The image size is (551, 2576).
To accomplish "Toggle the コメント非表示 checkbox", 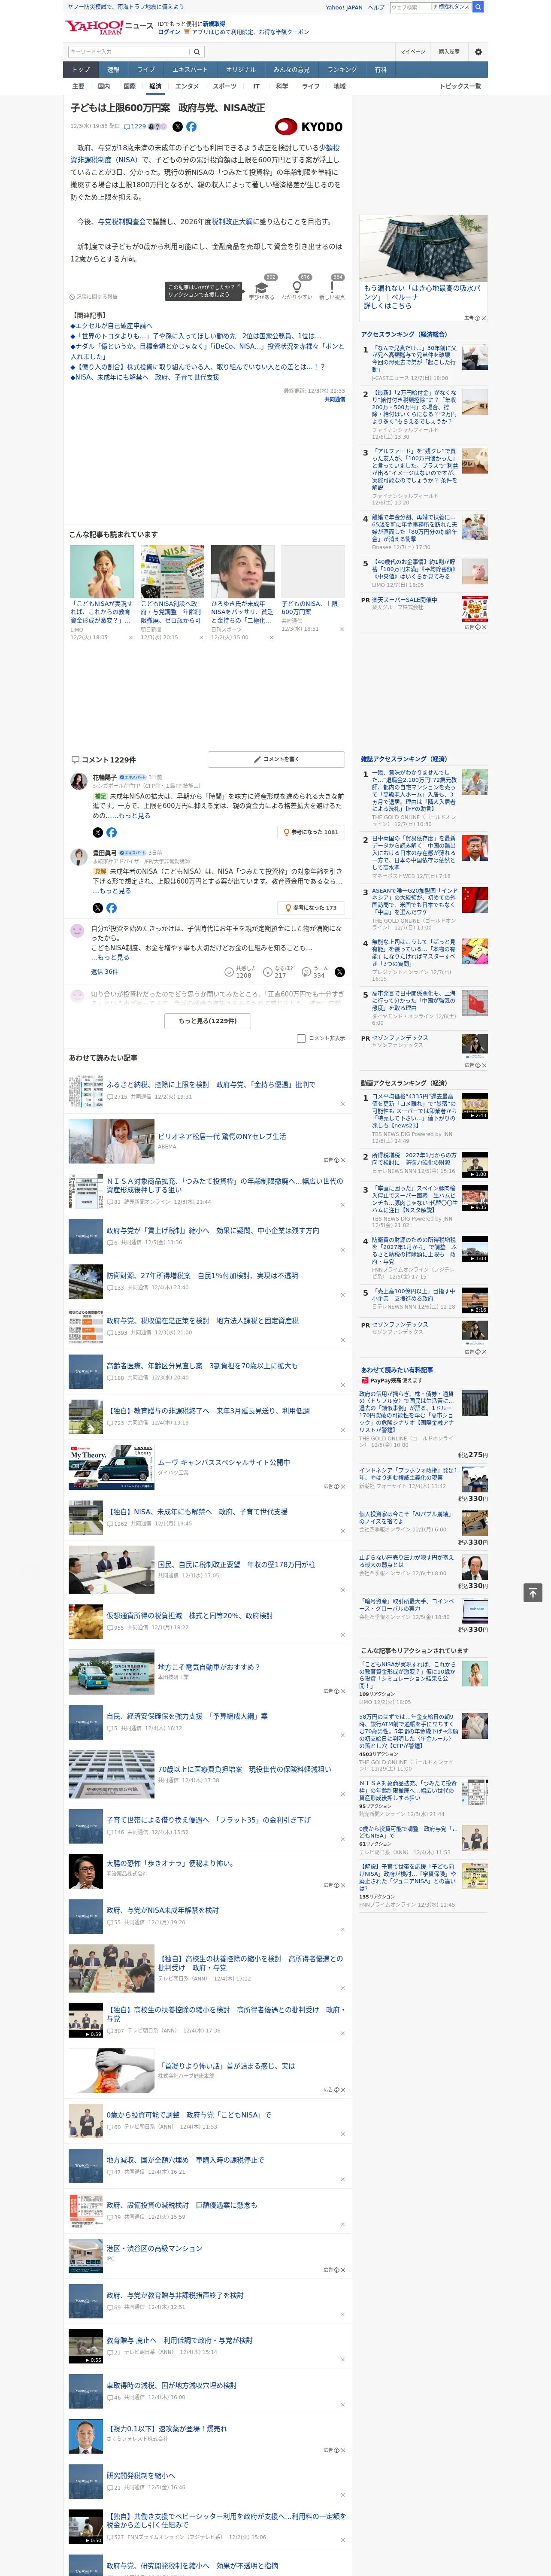I will pos(301,1039).
